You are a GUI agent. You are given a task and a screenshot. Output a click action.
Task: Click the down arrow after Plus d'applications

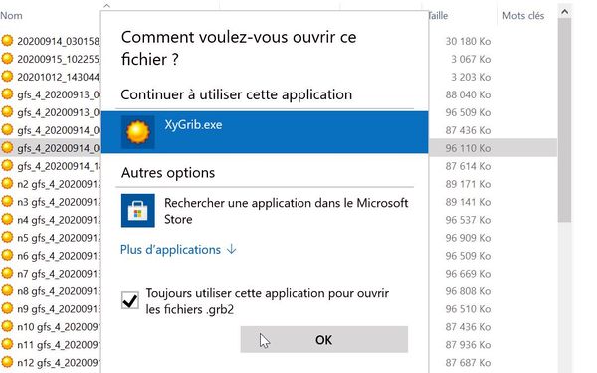point(231,250)
